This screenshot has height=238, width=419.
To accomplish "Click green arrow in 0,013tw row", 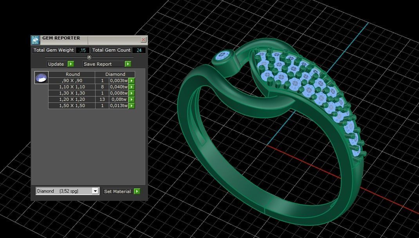I will [132, 106].
